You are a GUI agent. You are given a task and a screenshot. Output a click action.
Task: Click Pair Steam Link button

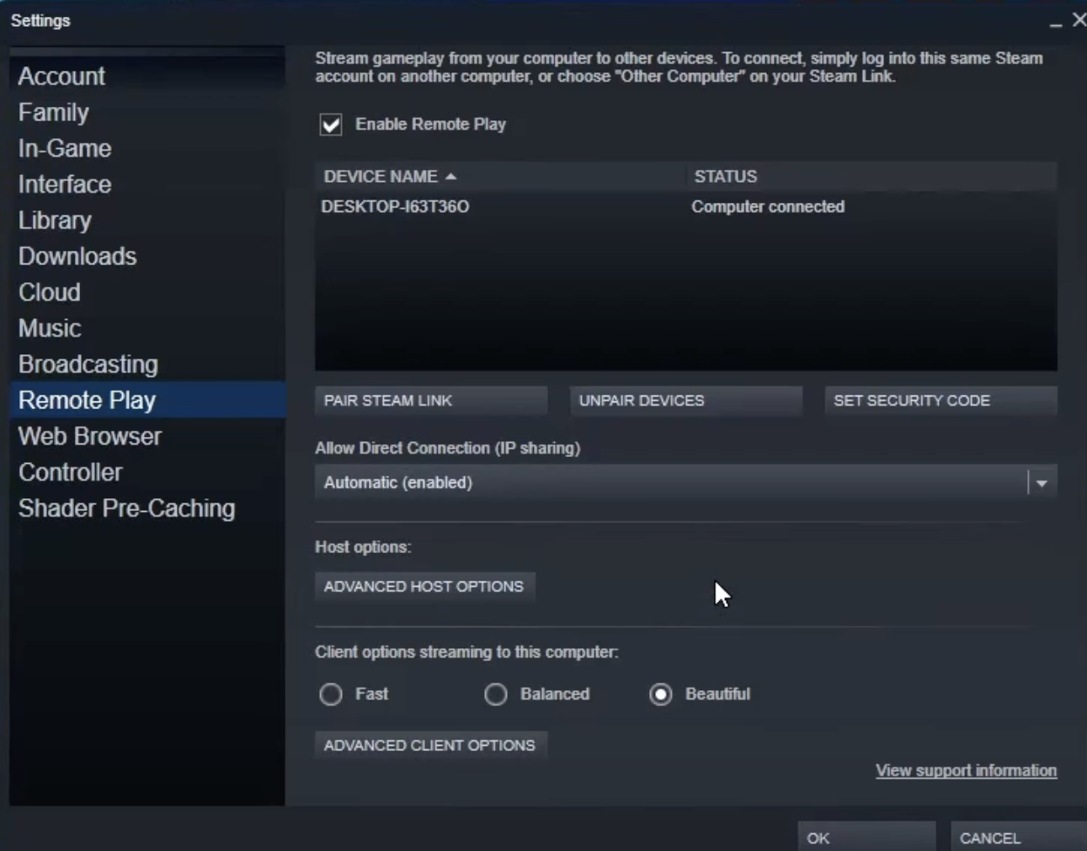tap(431, 400)
